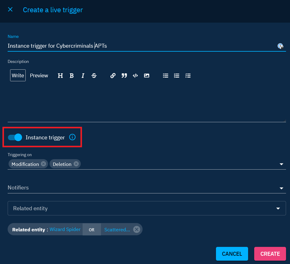Image resolution: width=290 pixels, height=264 pixels.
Task: Insert a blockquote with the quote icon
Action: (124, 75)
